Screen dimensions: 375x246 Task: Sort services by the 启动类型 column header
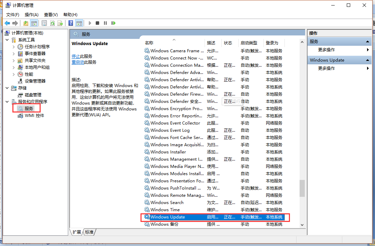pos(251,43)
